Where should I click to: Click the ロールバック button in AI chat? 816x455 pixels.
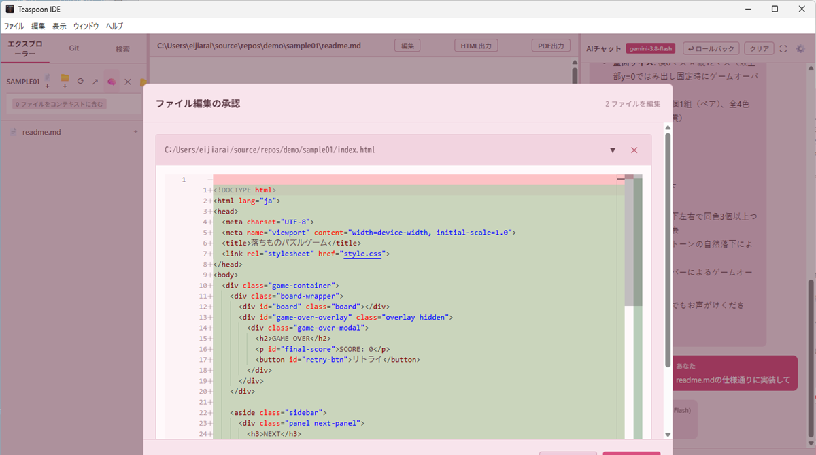711,48
